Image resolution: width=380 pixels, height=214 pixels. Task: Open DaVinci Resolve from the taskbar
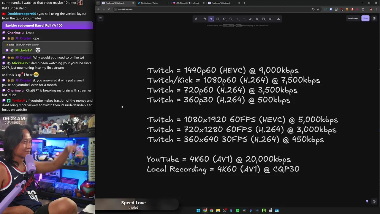244,210
